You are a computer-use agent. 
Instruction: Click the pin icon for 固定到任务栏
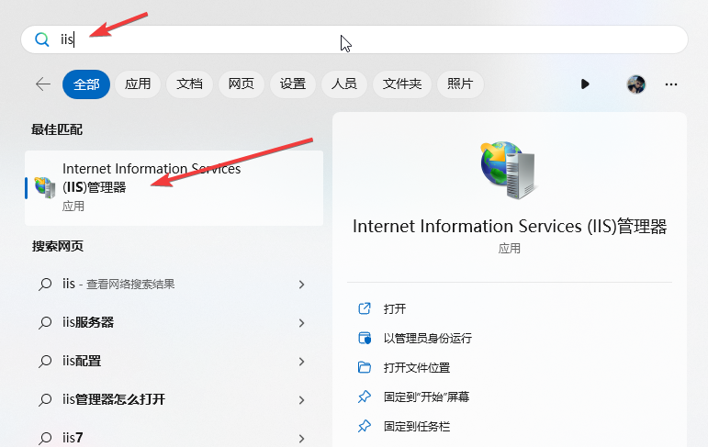point(365,426)
